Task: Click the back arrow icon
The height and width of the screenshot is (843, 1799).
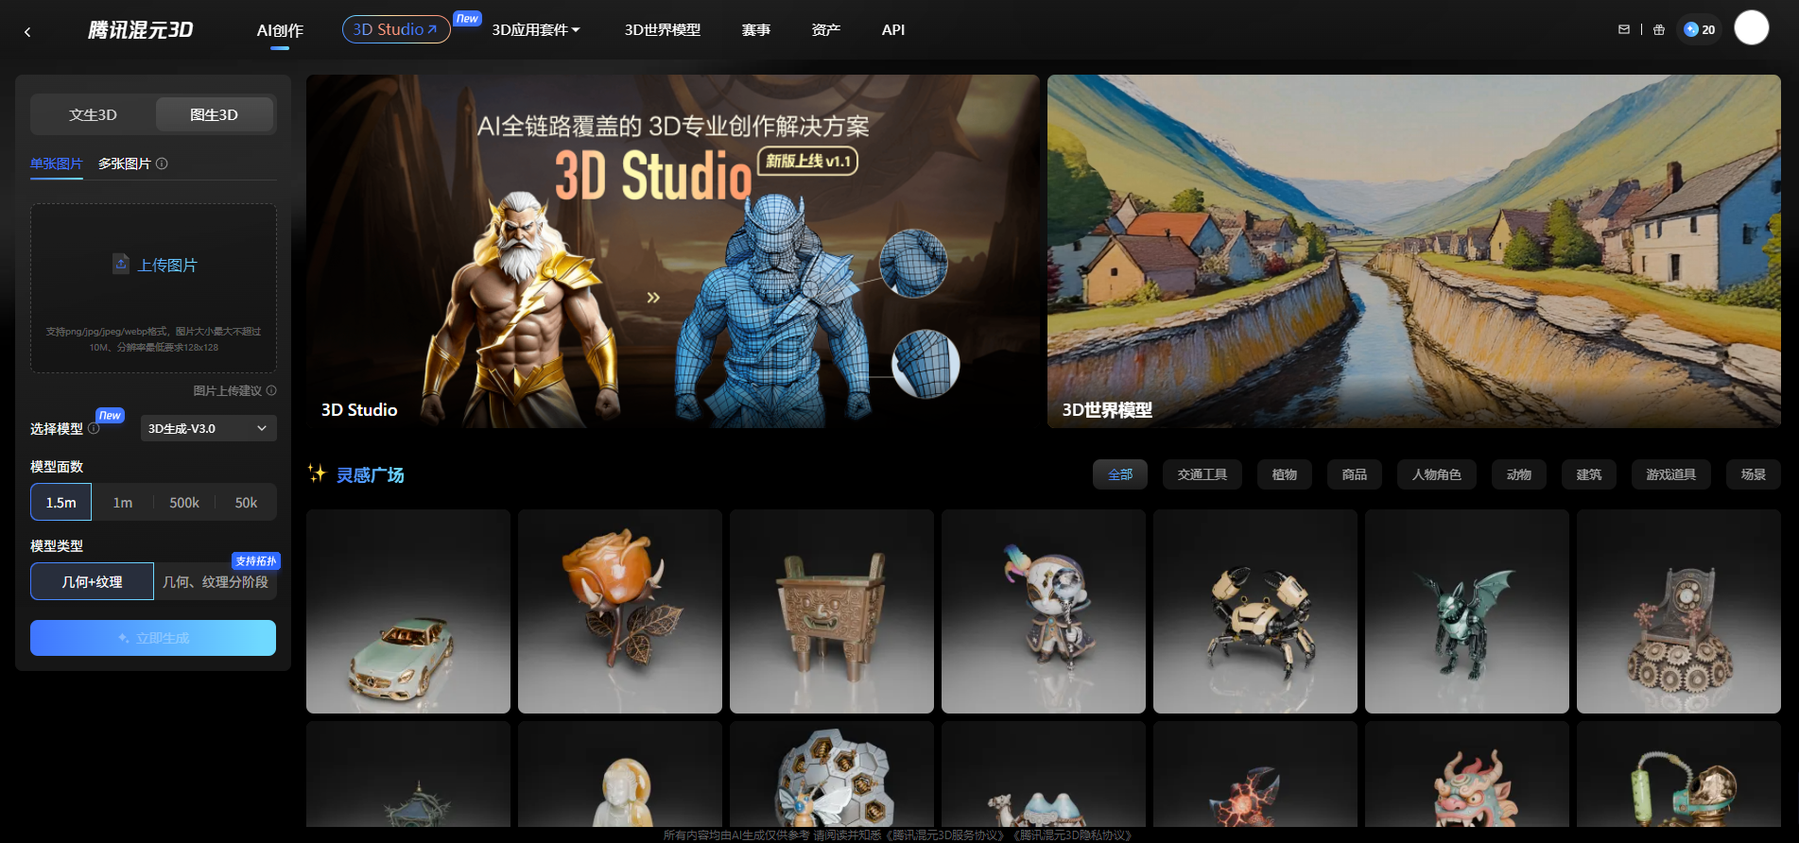Action: pos(27,32)
